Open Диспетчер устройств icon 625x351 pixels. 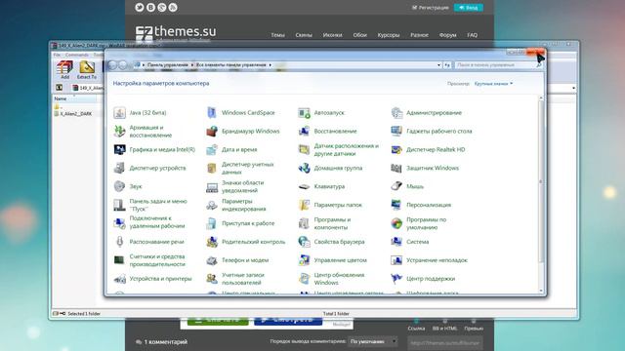(119, 168)
